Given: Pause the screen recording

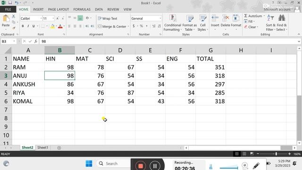Looking at the screenshot, I should 155,166.
